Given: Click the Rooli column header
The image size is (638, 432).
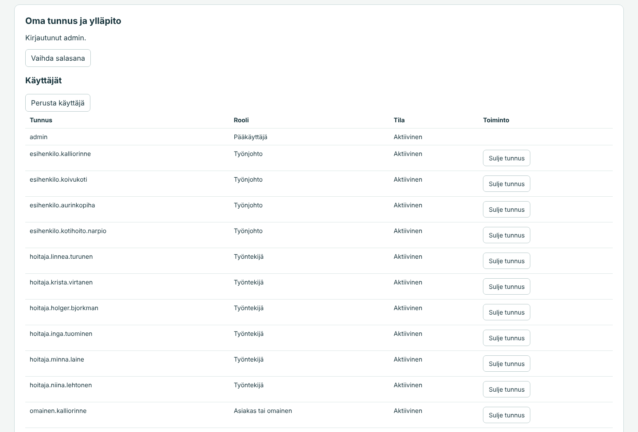Looking at the screenshot, I should [241, 120].
